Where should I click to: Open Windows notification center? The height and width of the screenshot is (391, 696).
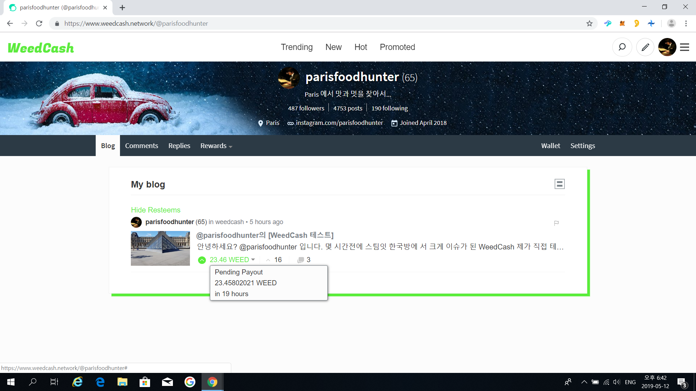[682, 382]
